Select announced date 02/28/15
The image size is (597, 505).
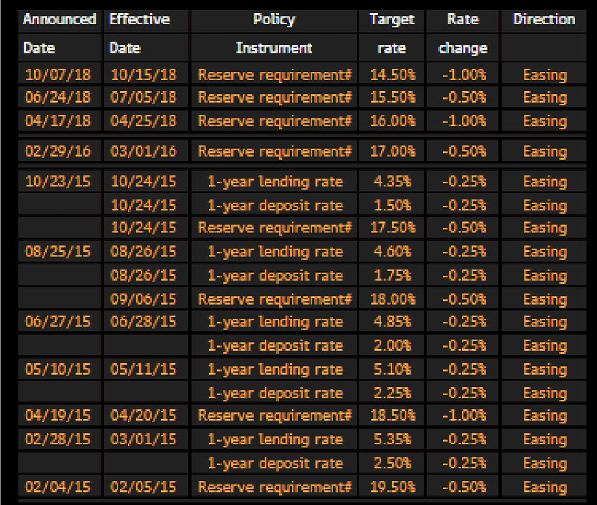tap(58, 439)
